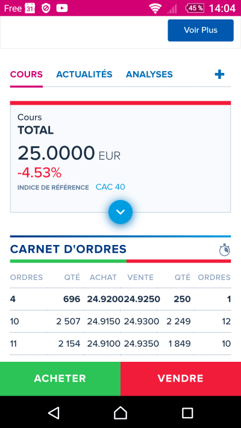Open the CAC 40 reference index link
The height and width of the screenshot is (428, 241).
pos(110,187)
